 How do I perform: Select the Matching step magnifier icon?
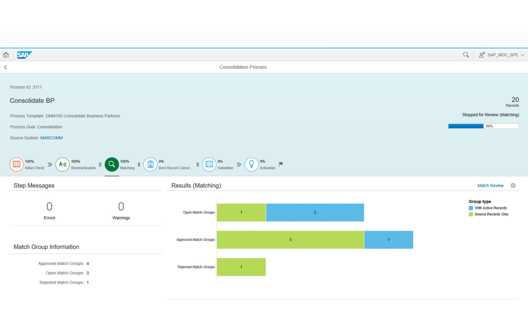112,164
